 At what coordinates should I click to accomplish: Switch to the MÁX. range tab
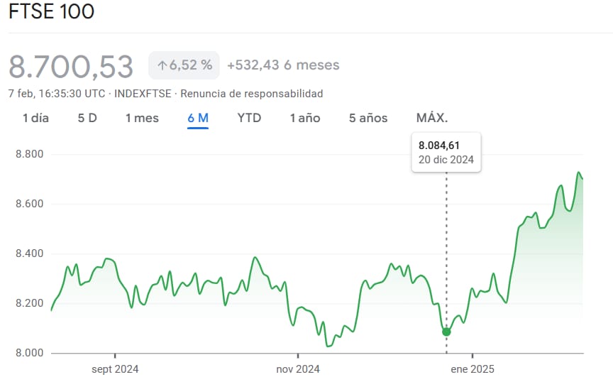[432, 117]
